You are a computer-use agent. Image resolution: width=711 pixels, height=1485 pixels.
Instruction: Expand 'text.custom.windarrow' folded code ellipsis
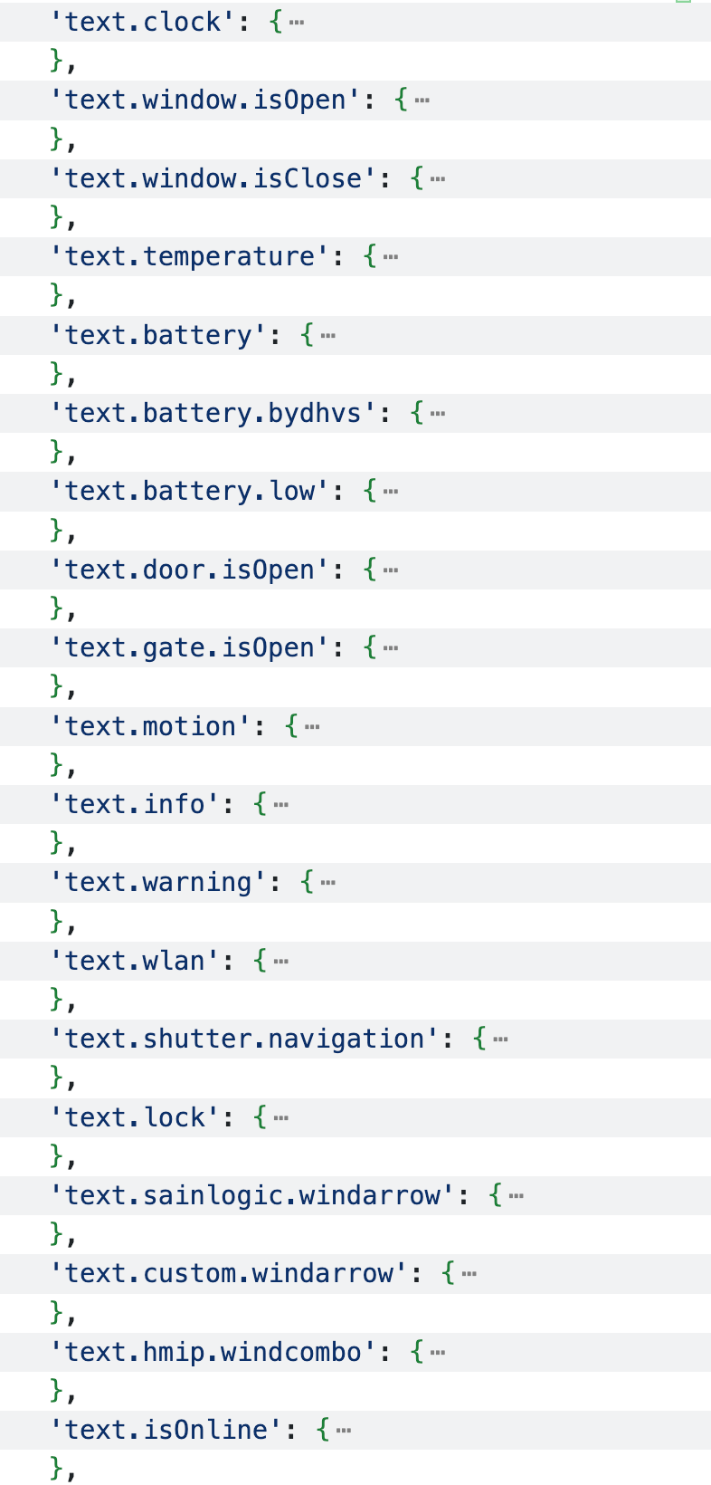pos(469,1274)
